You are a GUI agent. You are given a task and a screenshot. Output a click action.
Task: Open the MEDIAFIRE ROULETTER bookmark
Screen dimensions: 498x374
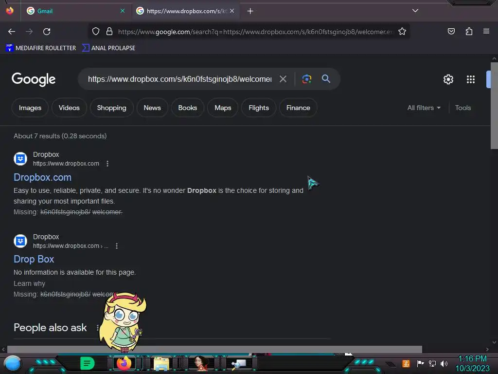coord(41,48)
